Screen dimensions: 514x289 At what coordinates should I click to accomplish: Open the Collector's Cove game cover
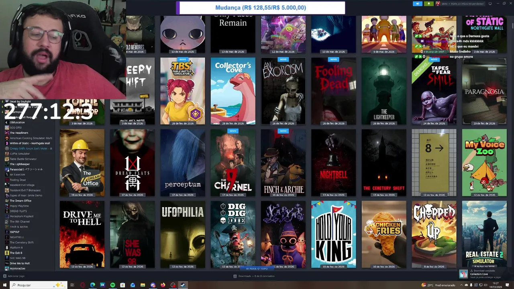click(233, 91)
